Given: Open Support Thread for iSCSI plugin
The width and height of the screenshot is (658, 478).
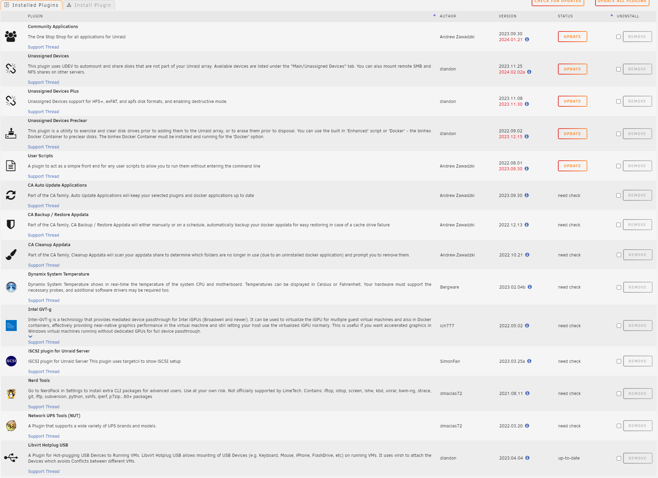Looking at the screenshot, I should point(44,371).
